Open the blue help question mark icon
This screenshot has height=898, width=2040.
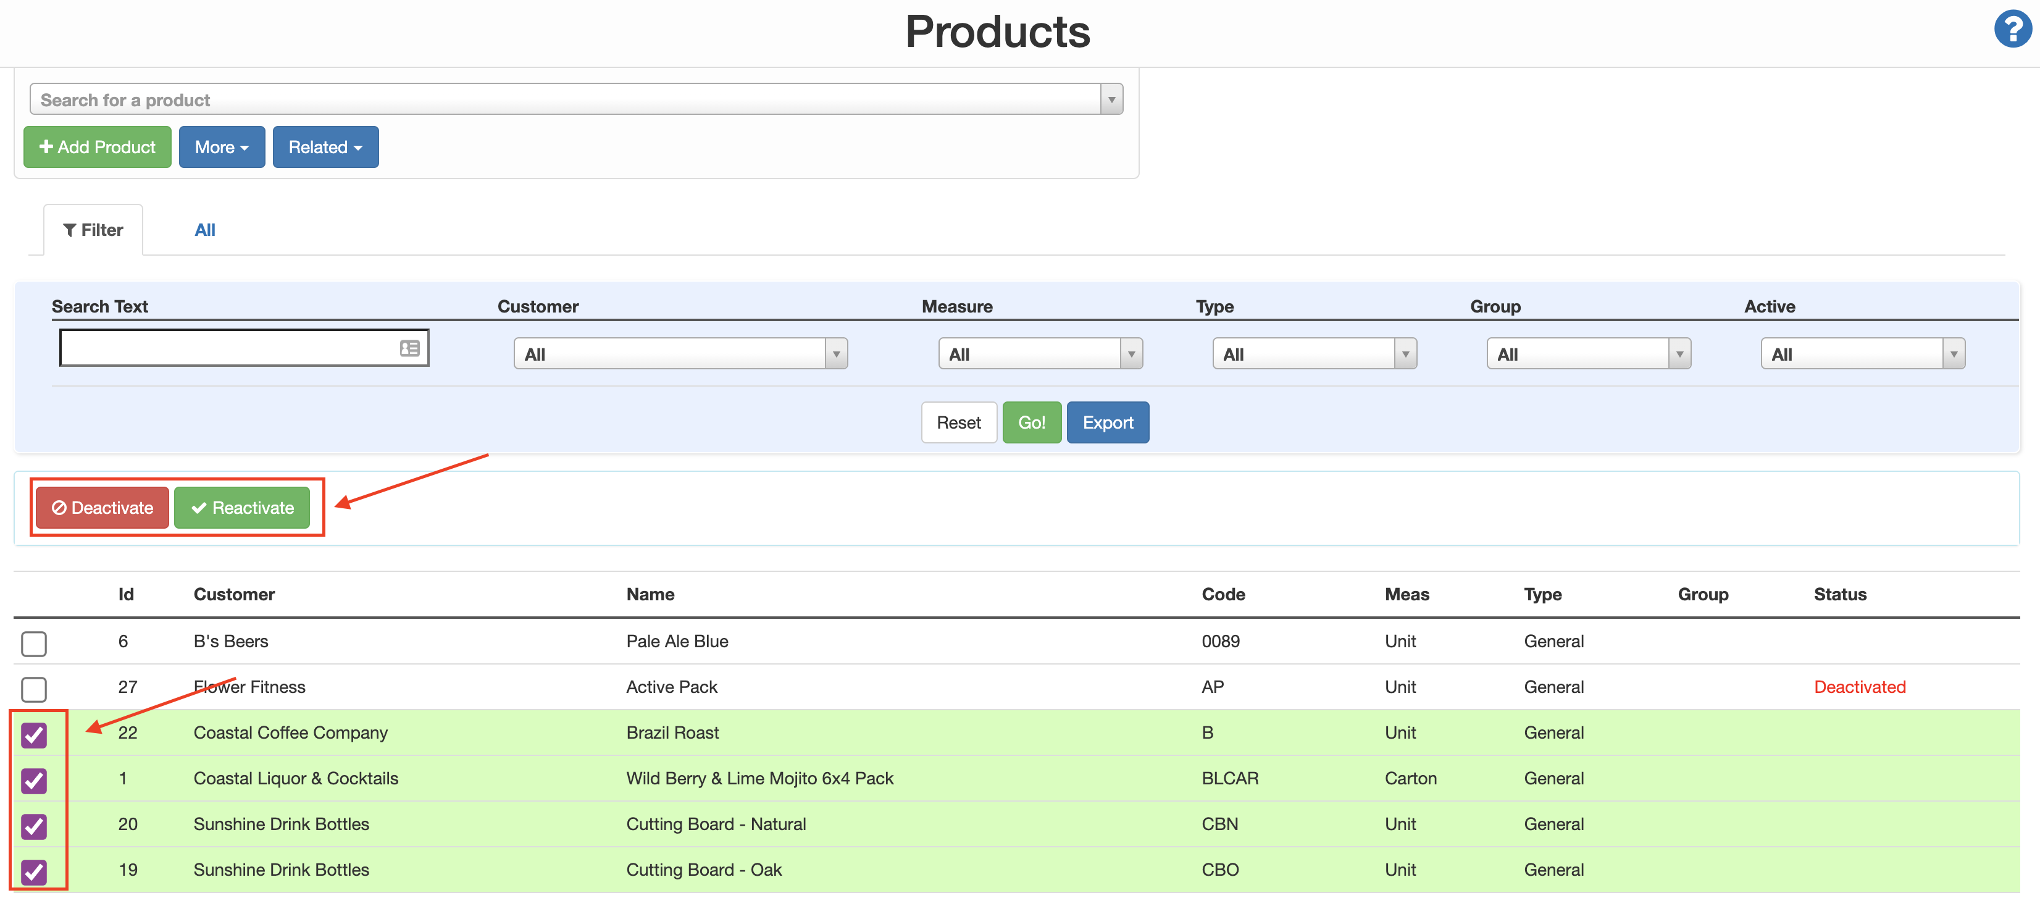[2012, 29]
